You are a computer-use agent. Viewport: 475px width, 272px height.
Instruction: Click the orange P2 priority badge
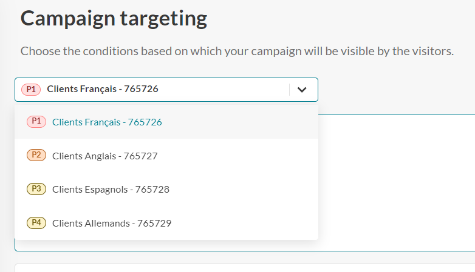point(36,155)
